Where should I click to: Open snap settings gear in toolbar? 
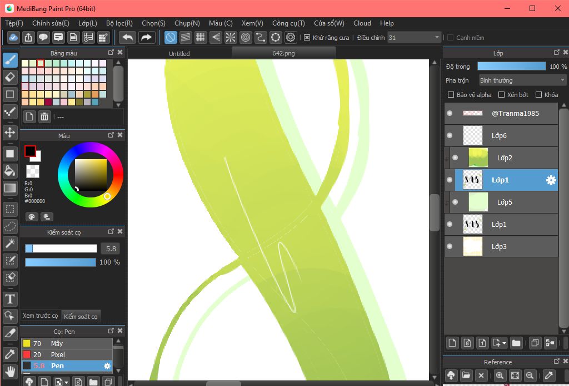click(x=291, y=37)
